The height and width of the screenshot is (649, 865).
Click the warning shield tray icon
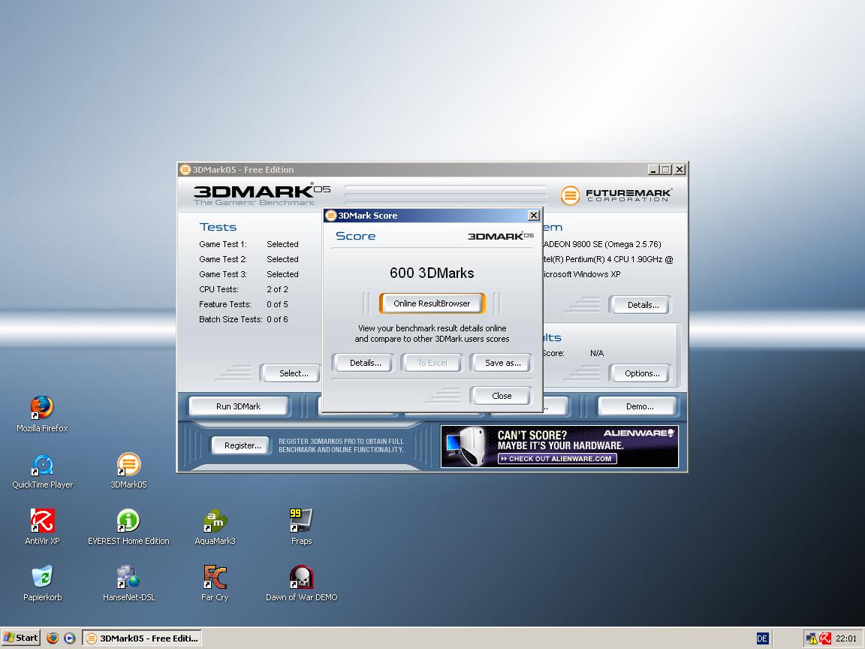pos(812,638)
